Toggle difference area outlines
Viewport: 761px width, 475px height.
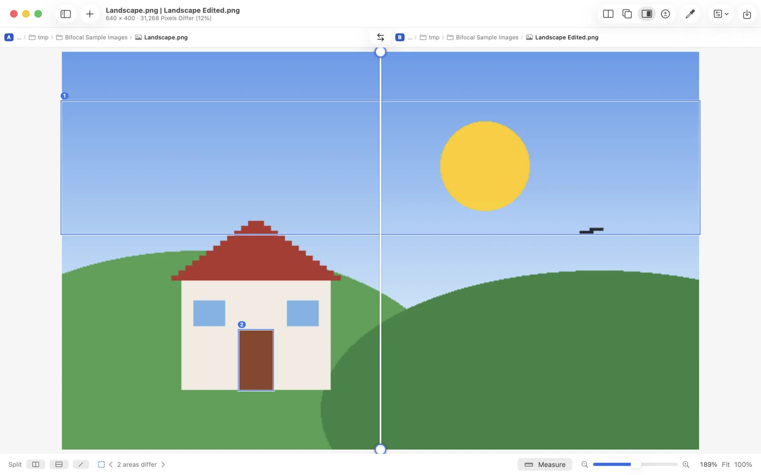(101, 465)
